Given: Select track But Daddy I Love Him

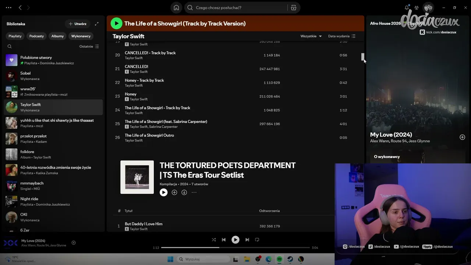Looking at the screenshot, I should pyautogui.click(x=144, y=224).
